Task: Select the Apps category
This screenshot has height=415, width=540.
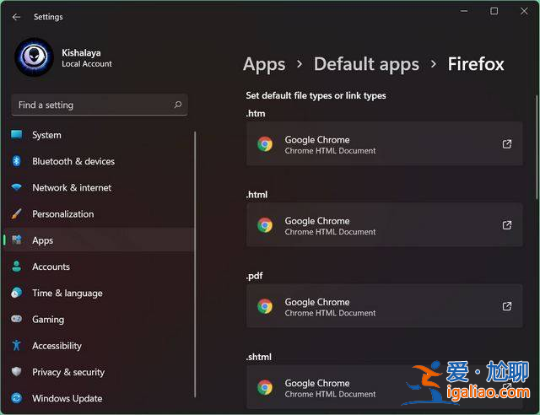Action: 100,240
